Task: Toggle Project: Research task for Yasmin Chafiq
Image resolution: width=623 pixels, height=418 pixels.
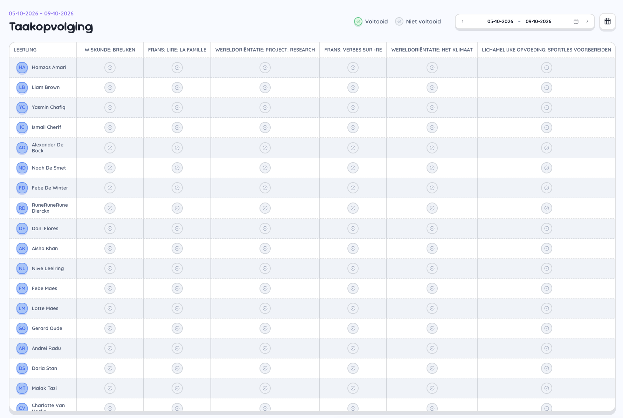Action: [265, 108]
